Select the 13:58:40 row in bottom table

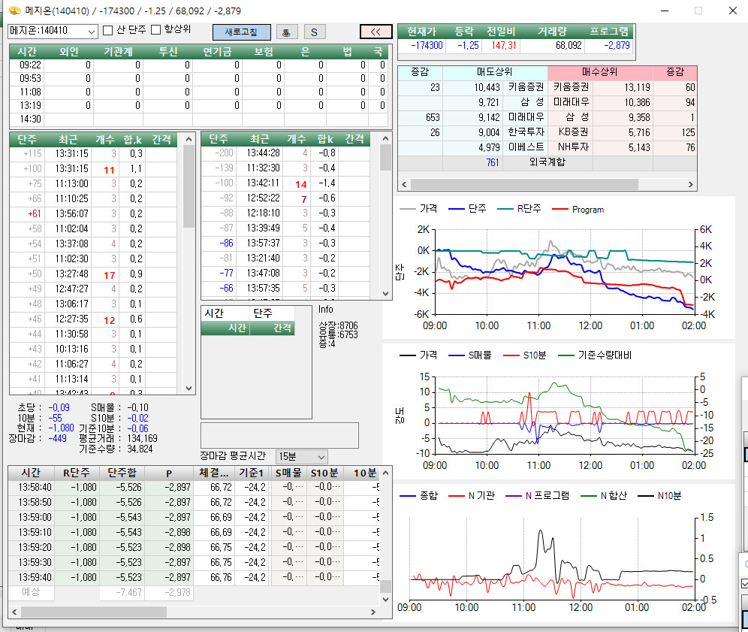tap(194, 488)
